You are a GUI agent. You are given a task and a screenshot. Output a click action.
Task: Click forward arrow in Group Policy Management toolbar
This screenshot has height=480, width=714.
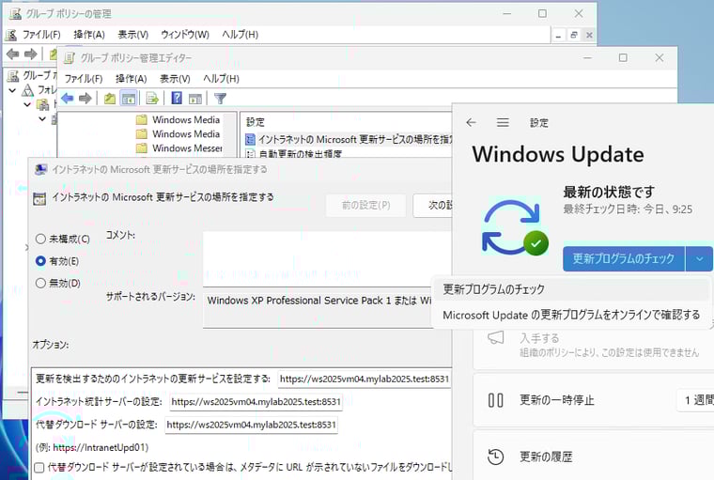30,54
